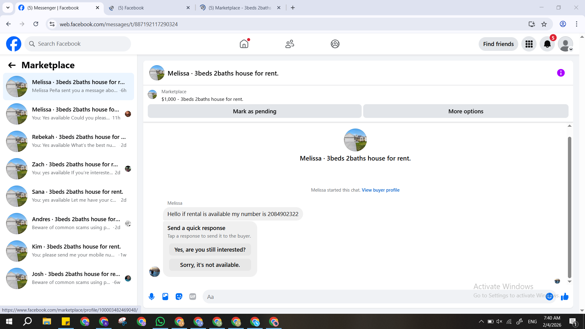Click Mark as pending button
The image size is (585, 329).
coord(254,111)
